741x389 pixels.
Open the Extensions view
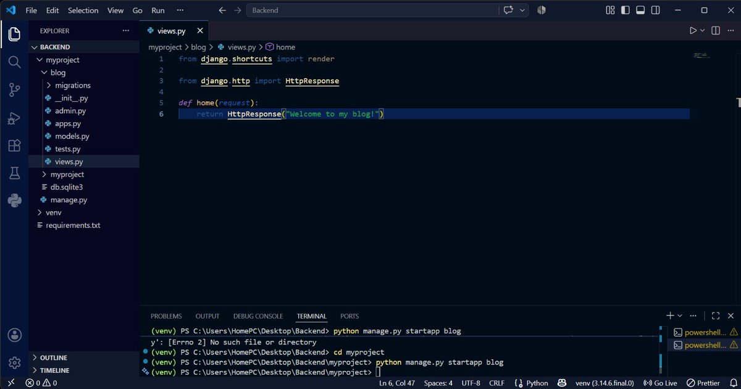point(14,146)
